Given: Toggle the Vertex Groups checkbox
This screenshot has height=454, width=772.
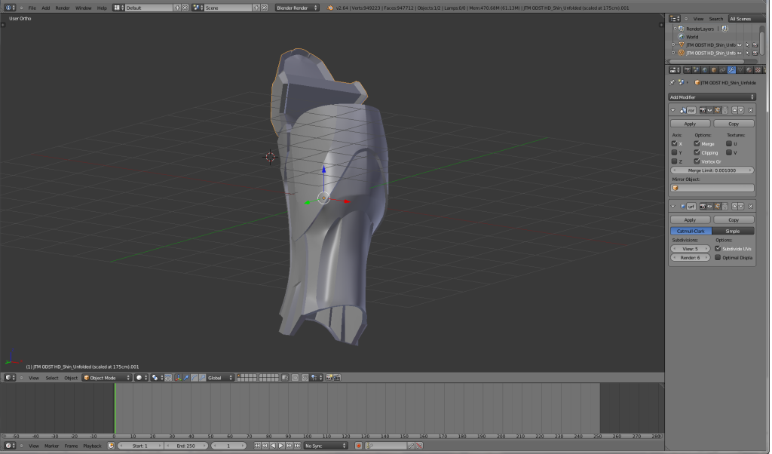Looking at the screenshot, I should click(697, 161).
